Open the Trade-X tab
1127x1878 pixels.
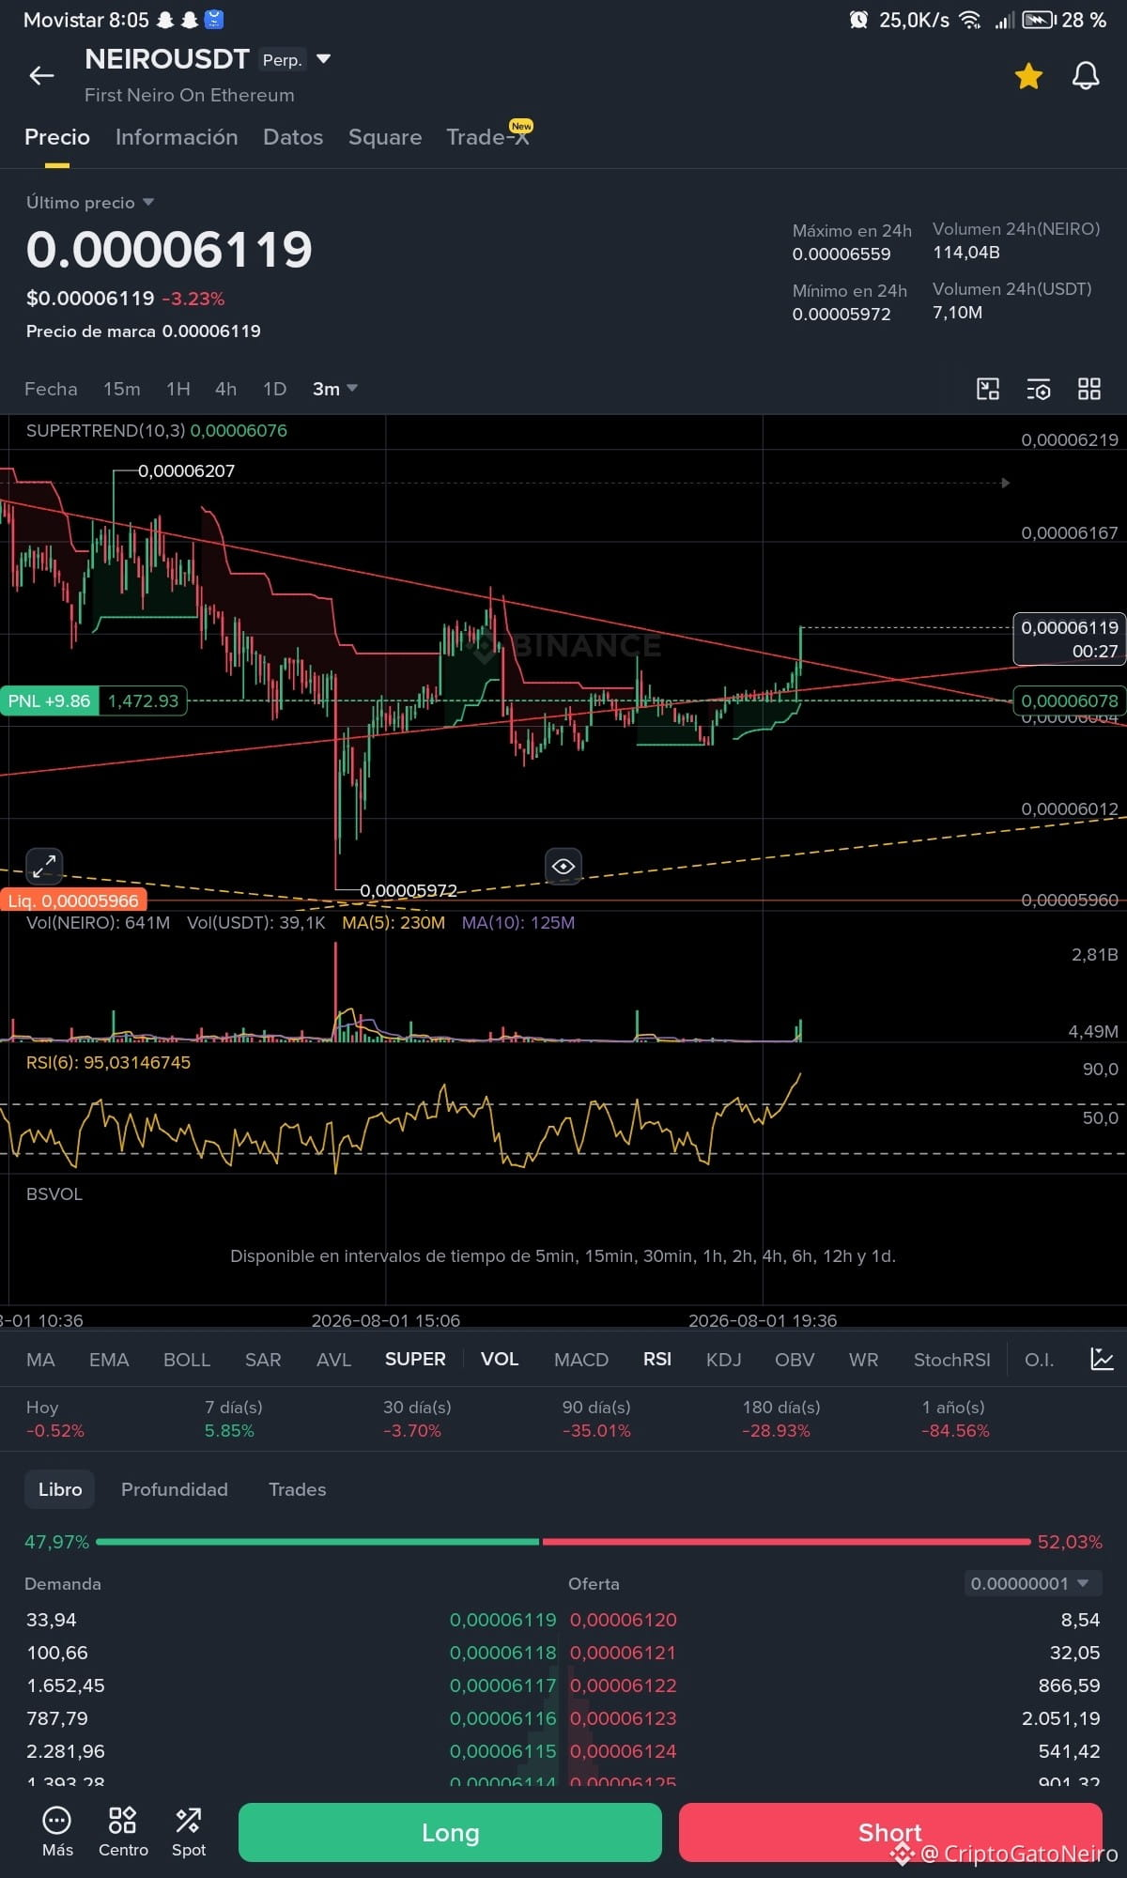pos(487,137)
